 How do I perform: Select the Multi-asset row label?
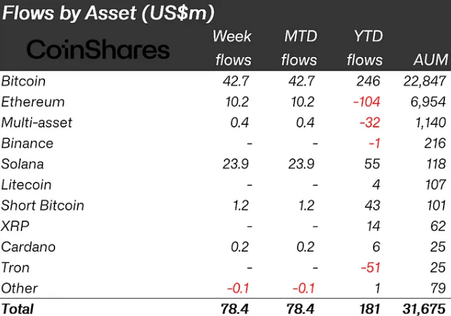click(36, 123)
